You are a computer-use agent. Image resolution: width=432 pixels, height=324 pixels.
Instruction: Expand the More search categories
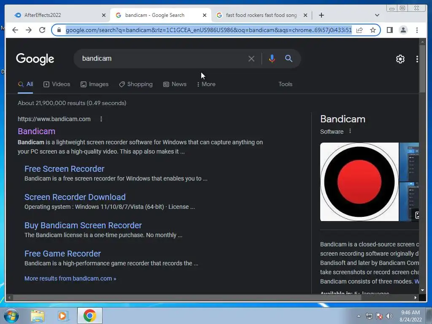pyautogui.click(x=206, y=84)
